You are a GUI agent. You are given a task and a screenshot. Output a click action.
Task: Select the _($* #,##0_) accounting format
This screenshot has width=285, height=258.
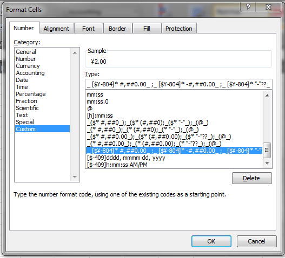click(x=174, y=123)
